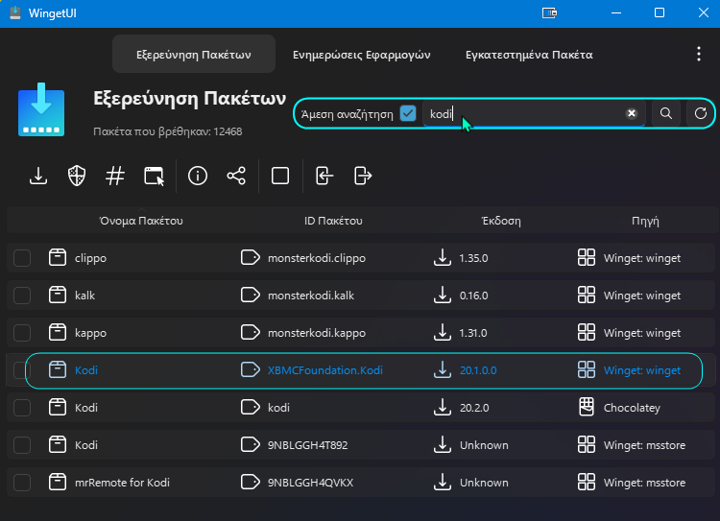This screenshot has height=521, width=720.
Task: Open the Εξερεύνηση Πακέτων tab
Action: pyautogui.click(x=194, y=54)
